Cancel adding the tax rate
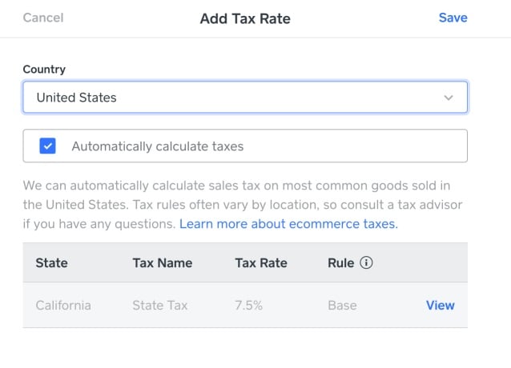Screen dimensions: 511x368 (x=43, y=18)
